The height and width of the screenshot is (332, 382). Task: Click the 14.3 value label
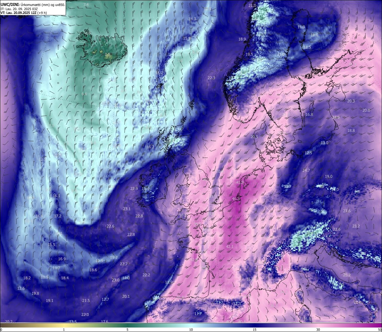pos(192,19)
